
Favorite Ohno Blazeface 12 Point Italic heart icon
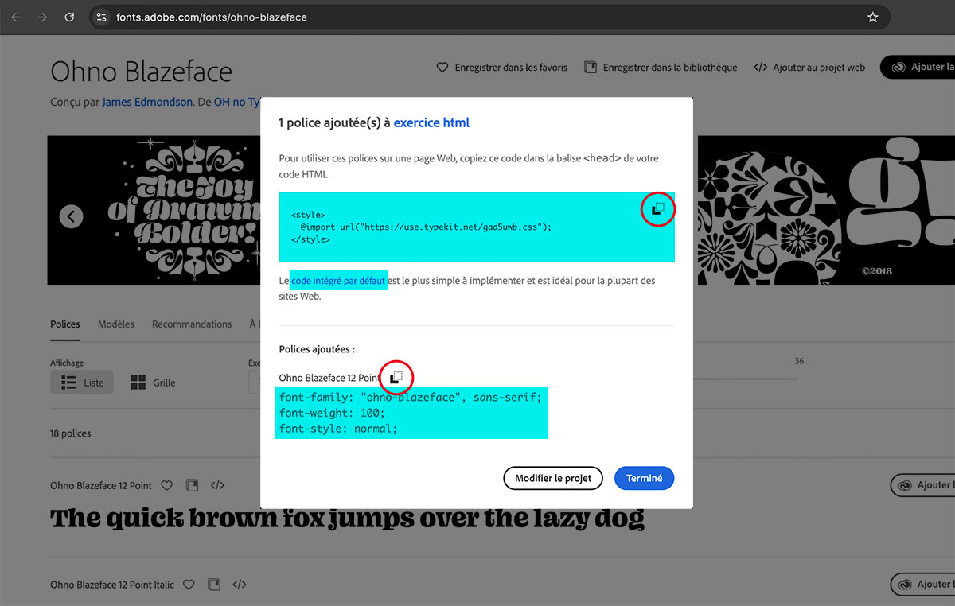[x=189, y=585]
